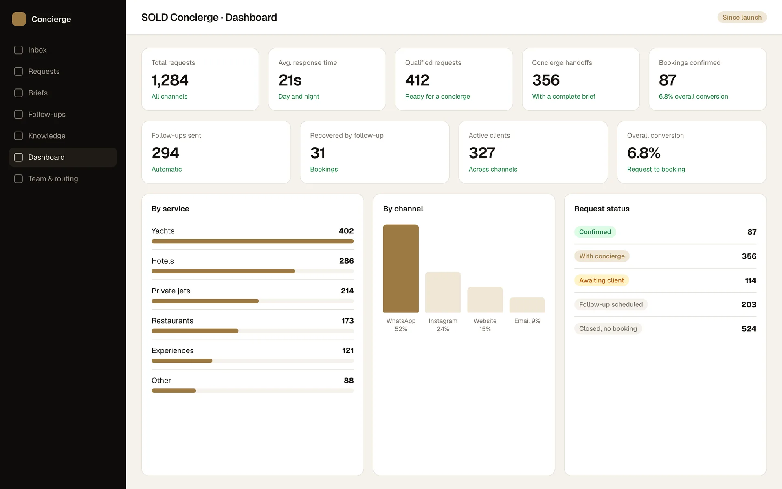Click the Confirmed status badge
This screenshot has width=782, height=489.
point(595,232)
